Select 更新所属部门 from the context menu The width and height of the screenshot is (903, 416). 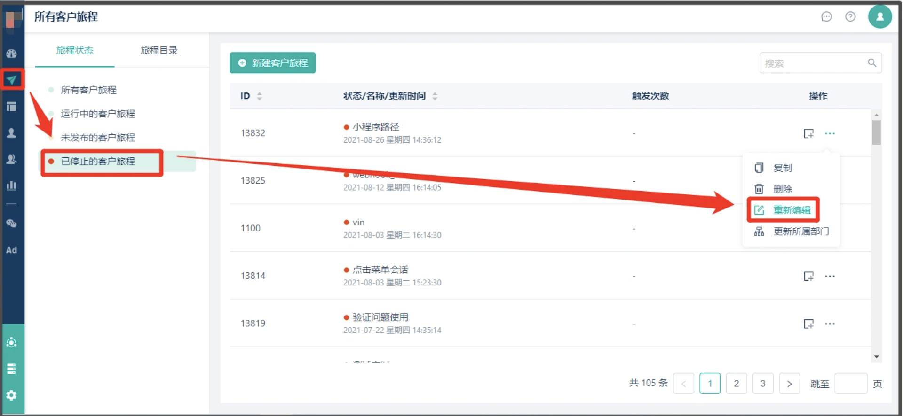[791, 231]
